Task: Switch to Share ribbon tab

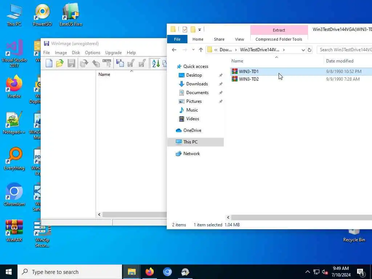Action: pyautogui.click(x=219, y=39)
